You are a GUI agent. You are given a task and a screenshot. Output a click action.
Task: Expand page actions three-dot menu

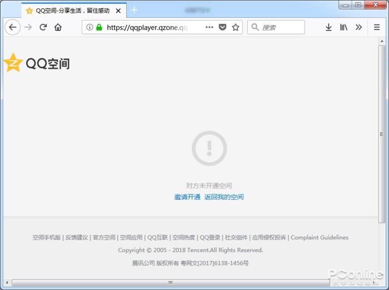coord(210,27)
